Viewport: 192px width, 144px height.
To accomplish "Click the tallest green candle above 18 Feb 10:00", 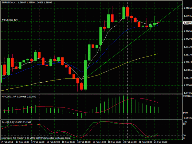I will click(x=85, y=75).
